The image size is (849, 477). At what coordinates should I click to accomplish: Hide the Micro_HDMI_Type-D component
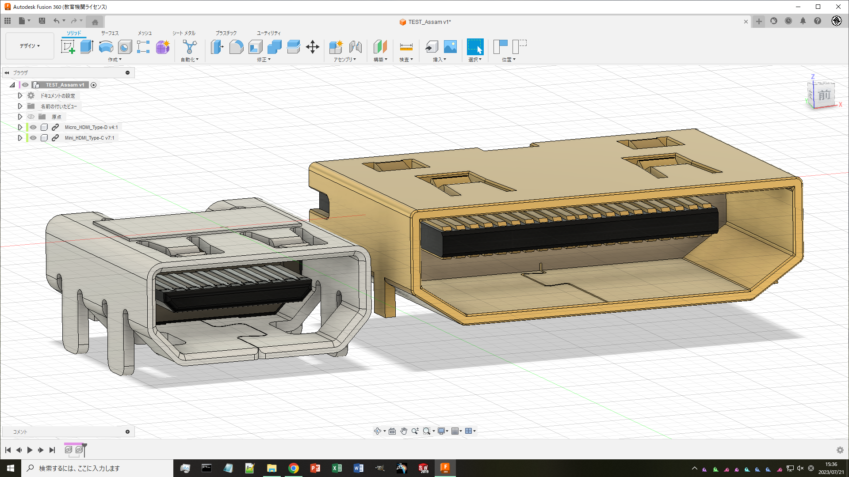point(33,127)
